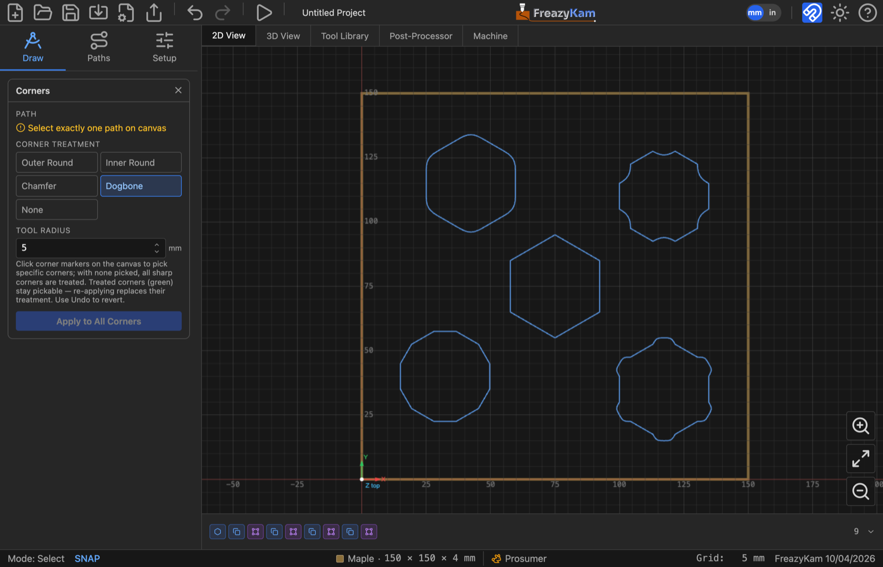Focus the Tool Radius input field
The image size is (883, 567).
(x=91, y=248)
